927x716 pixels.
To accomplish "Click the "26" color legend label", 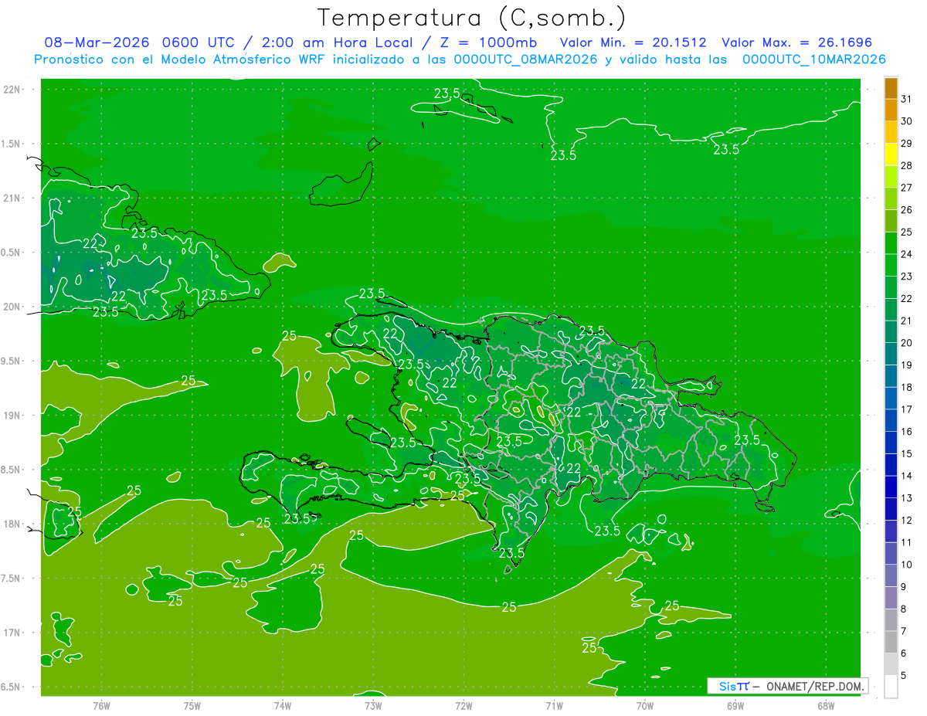I will (x=907, y=210).
